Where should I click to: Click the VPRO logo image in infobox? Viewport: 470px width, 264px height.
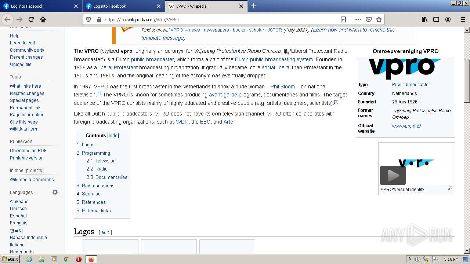pos(405,68)
